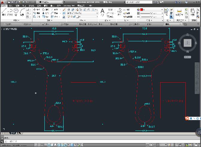Open the Layer Properties manager icon
Image resolution: width=201 pixels, height=147 pixels.
point(69,10)
